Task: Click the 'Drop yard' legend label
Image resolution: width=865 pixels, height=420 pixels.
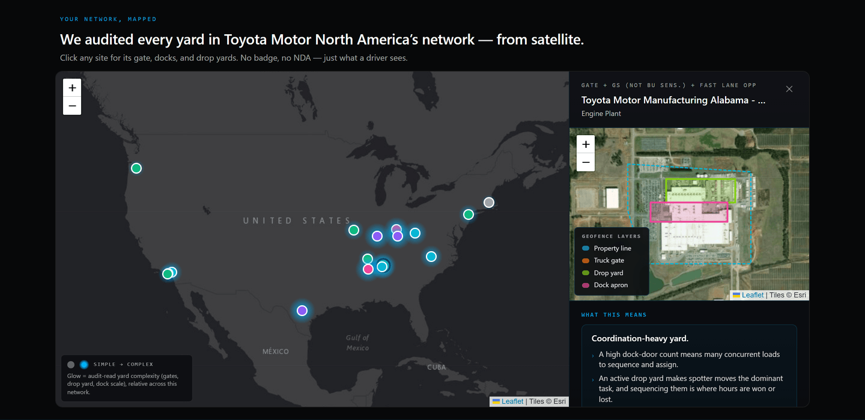Action: [x=609, y=273]
